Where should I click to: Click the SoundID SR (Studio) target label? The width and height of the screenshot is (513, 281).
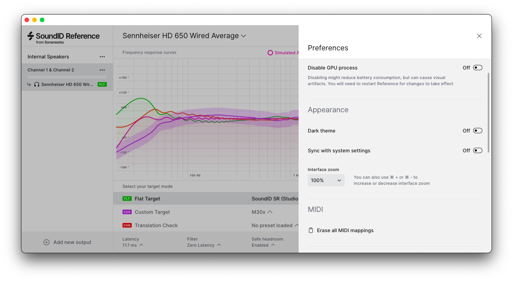tap(275, 199)
